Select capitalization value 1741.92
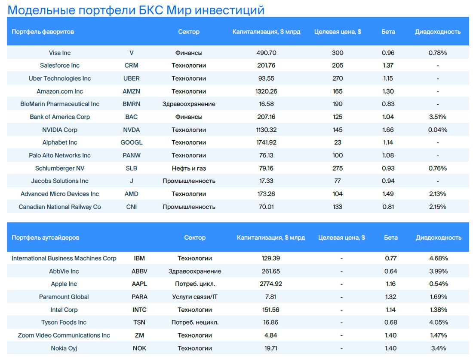The image size is (473, 362). [266, 142]
